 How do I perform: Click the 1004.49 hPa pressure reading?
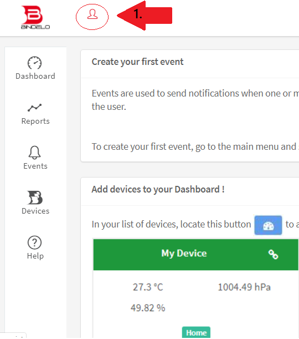coord(244,287)
